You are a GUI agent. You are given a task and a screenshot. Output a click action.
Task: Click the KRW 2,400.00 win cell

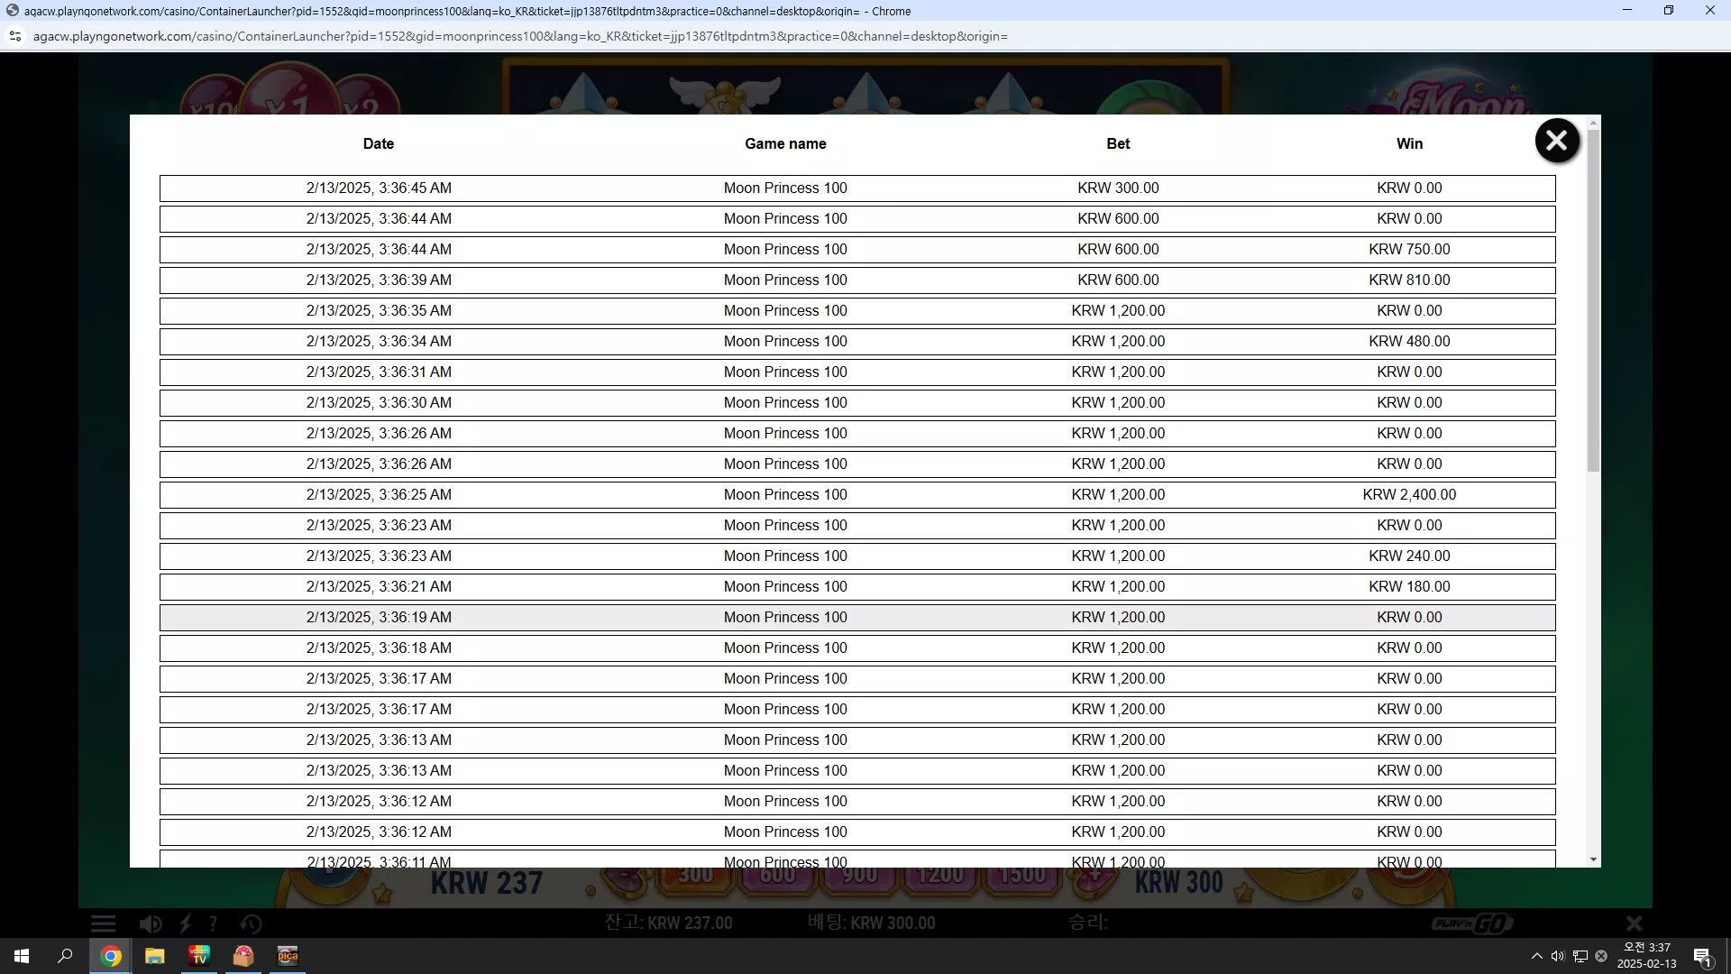1409,495
